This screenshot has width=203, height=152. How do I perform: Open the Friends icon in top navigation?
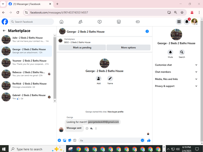tap(80, 22)
